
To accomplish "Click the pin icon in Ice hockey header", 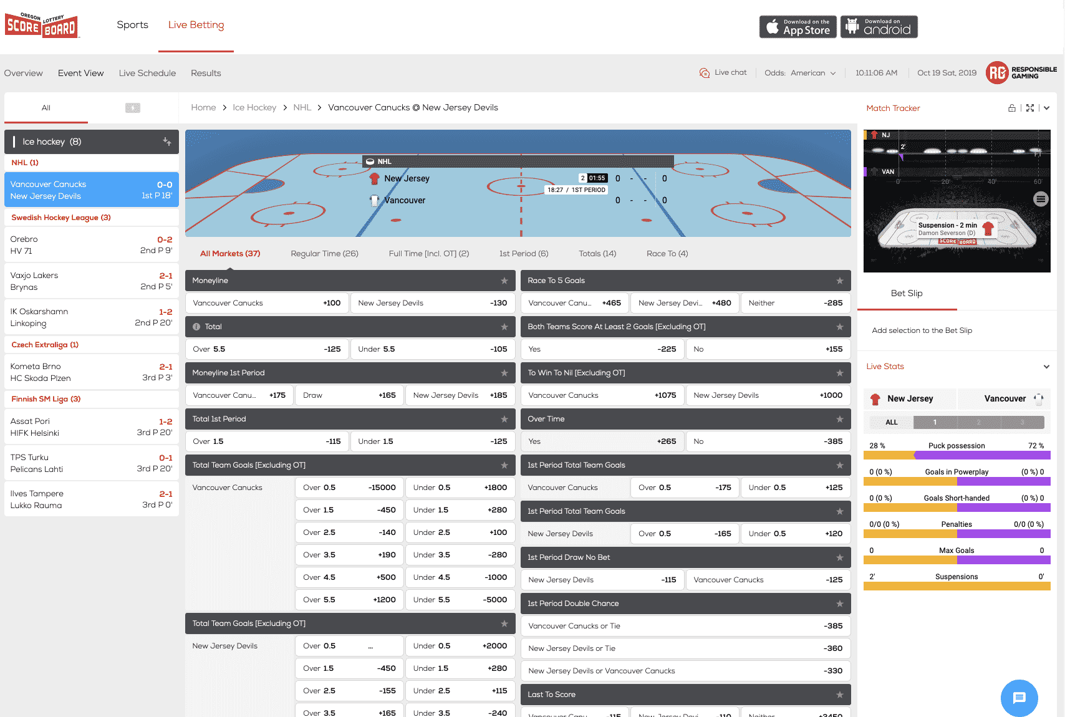I will click(x=167, y=142).
